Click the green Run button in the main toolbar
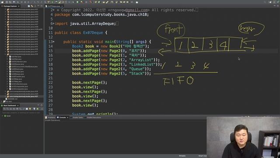 click(77, 2)
